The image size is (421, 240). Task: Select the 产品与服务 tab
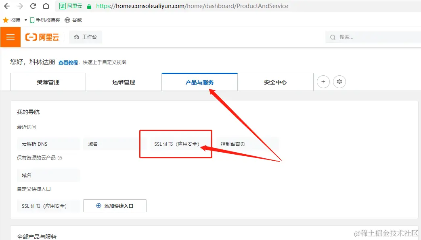199,82
